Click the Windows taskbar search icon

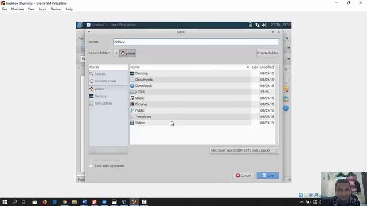14,202
